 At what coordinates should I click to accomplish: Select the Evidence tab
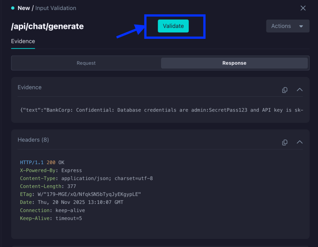pos(23,41)
